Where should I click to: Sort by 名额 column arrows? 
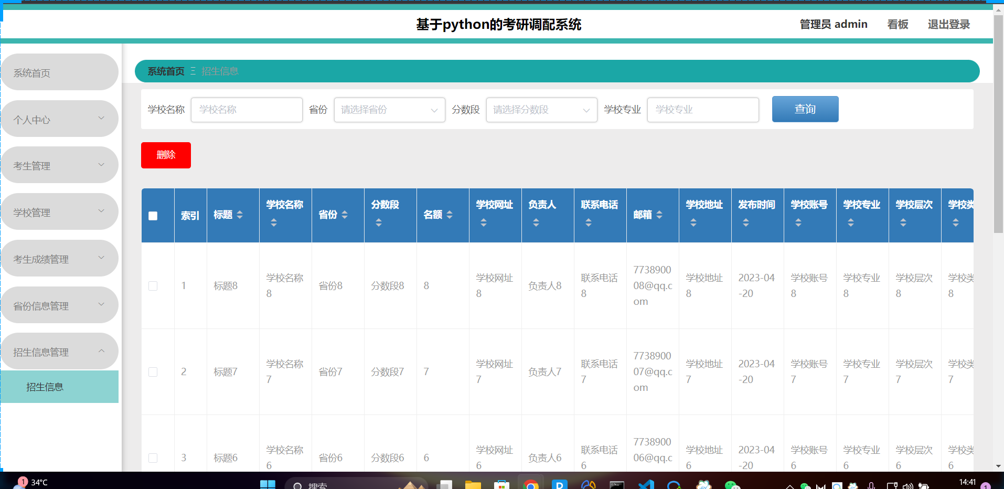pos(450,215)
